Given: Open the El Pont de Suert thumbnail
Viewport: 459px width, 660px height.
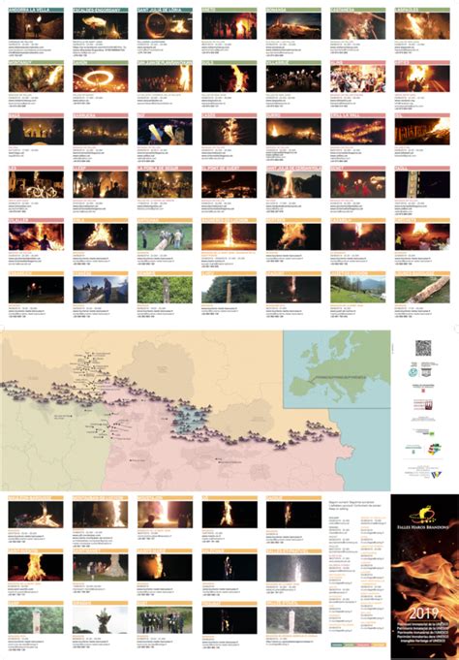Looking at the screenshot, I should (x=229, y=184).
